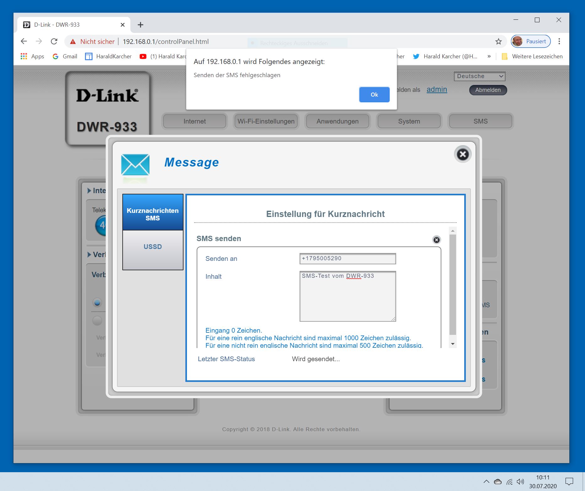Open the SMS menu
This screenshot has width=585, height=491.
click(481, 121)
